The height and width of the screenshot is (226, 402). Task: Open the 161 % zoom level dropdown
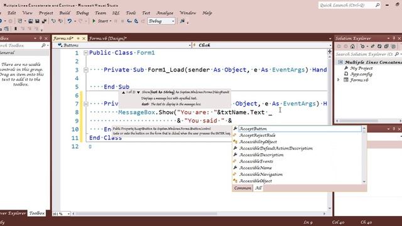(68, 213)
